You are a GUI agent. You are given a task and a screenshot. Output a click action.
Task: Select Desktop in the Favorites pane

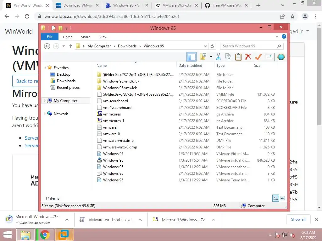point(64,74)
